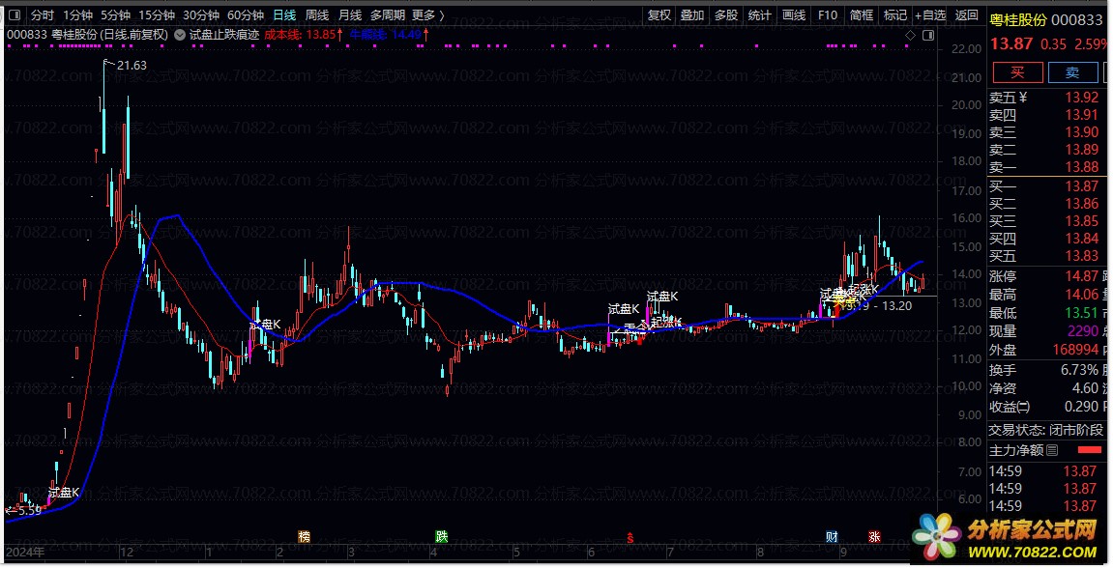Click the green 跌 event marker icon

pyautogui.click(x=442, y=537)
